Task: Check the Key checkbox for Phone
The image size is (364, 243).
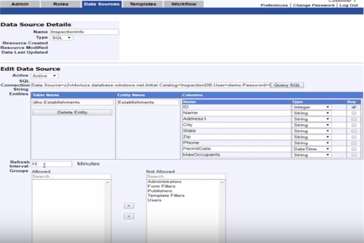Action: (x=354, y=143)
